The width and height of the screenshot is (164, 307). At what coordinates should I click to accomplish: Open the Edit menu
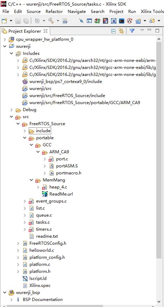coord(18,12)
